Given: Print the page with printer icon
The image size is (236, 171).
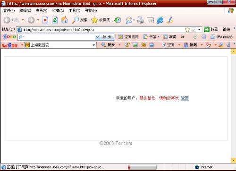Looking at the screenshot, I should pyautogui.click(x=141, y=20).
